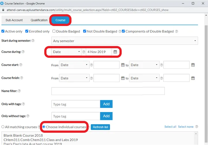
Task: Show help icon beside Name filter label
Action: [19, 91]
